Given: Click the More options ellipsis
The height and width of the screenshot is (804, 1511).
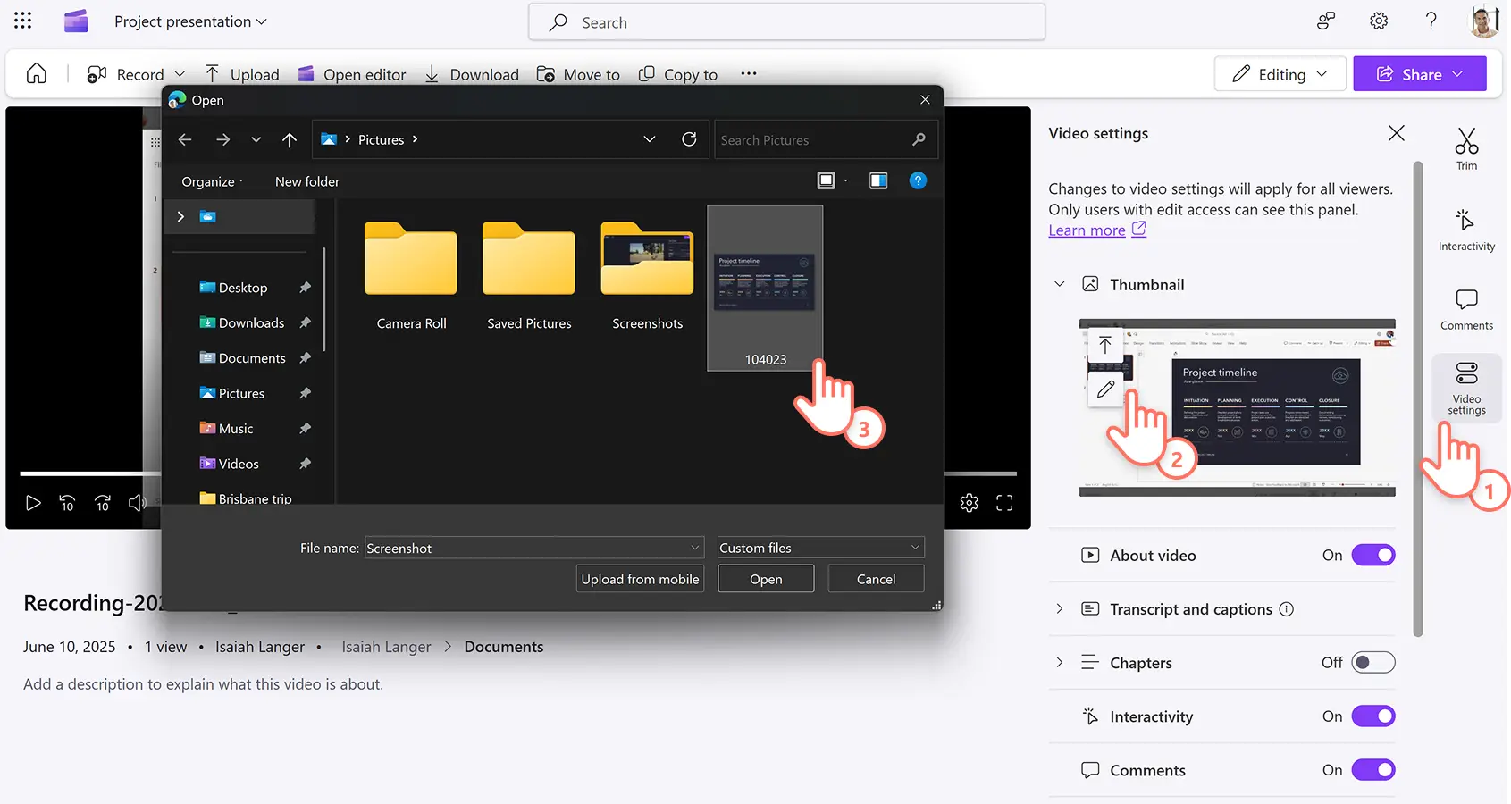Looking at the screenshot, I should pyautogui.click(x=749, y=74).
